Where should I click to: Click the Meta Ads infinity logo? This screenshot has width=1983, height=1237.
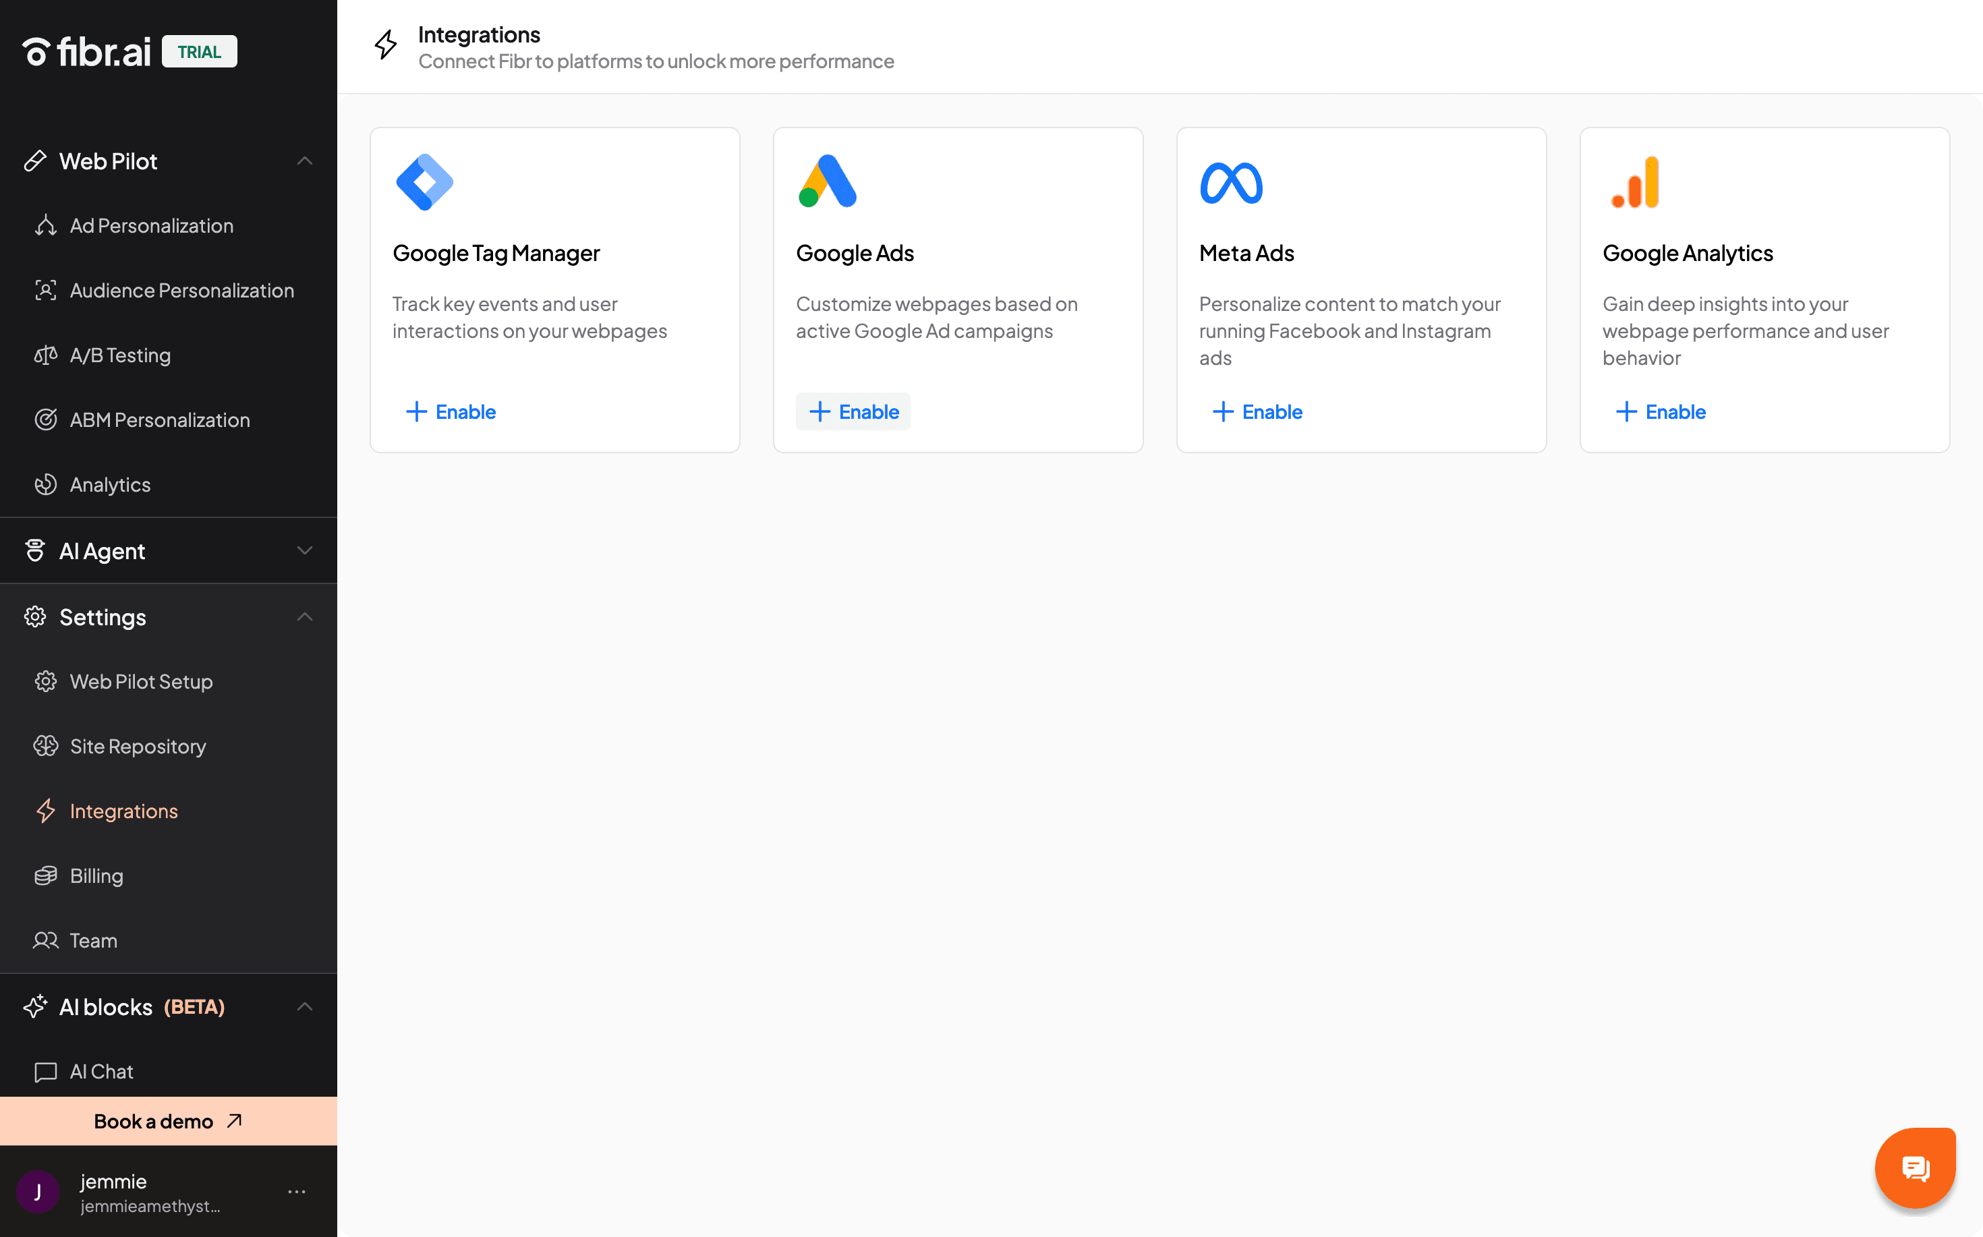(1230, 182)
